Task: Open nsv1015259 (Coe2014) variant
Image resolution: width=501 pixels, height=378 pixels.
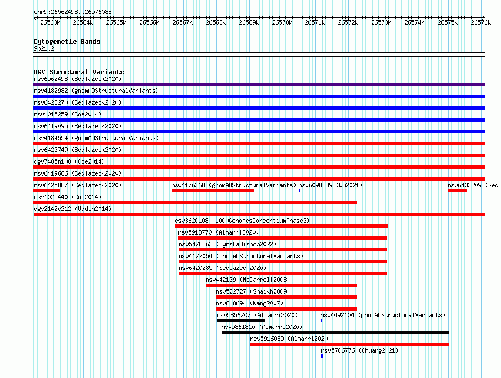Action: point(68,114)
